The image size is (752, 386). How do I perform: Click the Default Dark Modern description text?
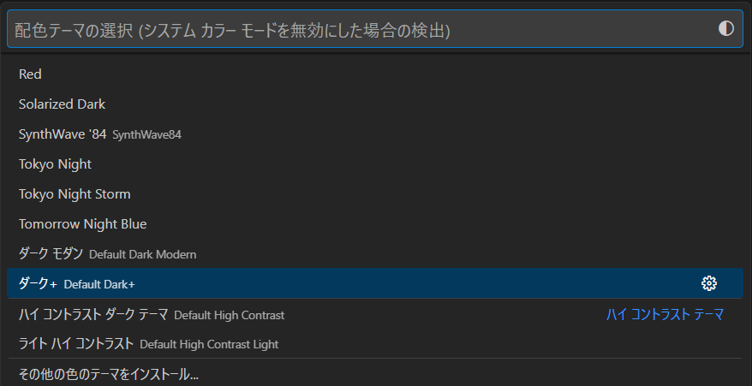(142, 255)
